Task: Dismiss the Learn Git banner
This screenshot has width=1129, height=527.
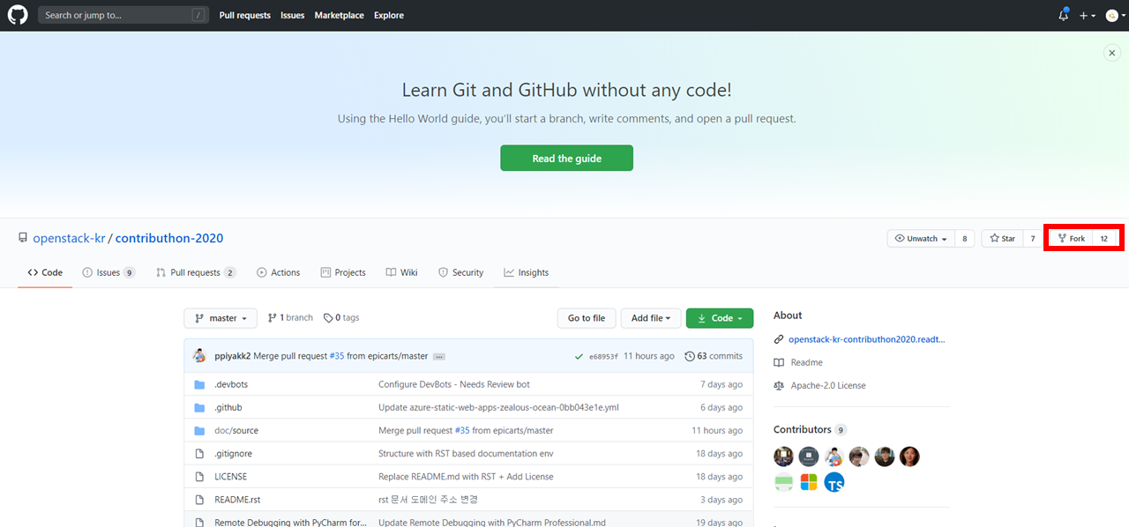Action: (1112, 53)
